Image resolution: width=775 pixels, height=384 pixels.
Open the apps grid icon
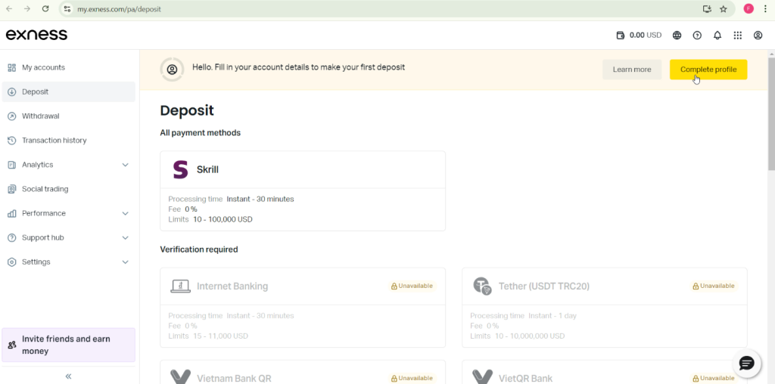coord(737,35)
